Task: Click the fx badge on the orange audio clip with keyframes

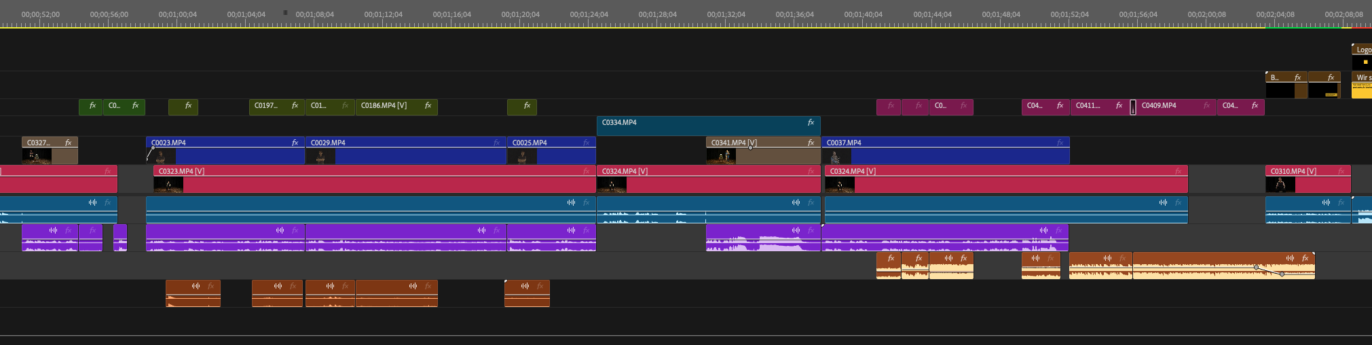Action: click(x=1305, y=258)
